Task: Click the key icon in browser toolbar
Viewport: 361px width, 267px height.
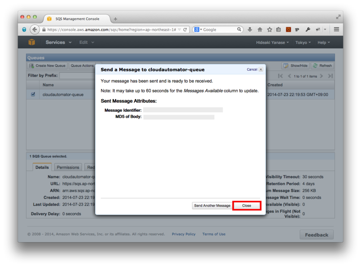Action: pyautogui.click(x=308, y=29)
